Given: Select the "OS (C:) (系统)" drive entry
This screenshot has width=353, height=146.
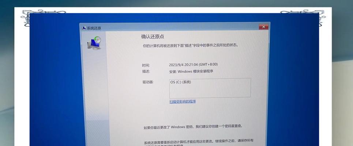Looking at the screenshot, I should 181,82.
